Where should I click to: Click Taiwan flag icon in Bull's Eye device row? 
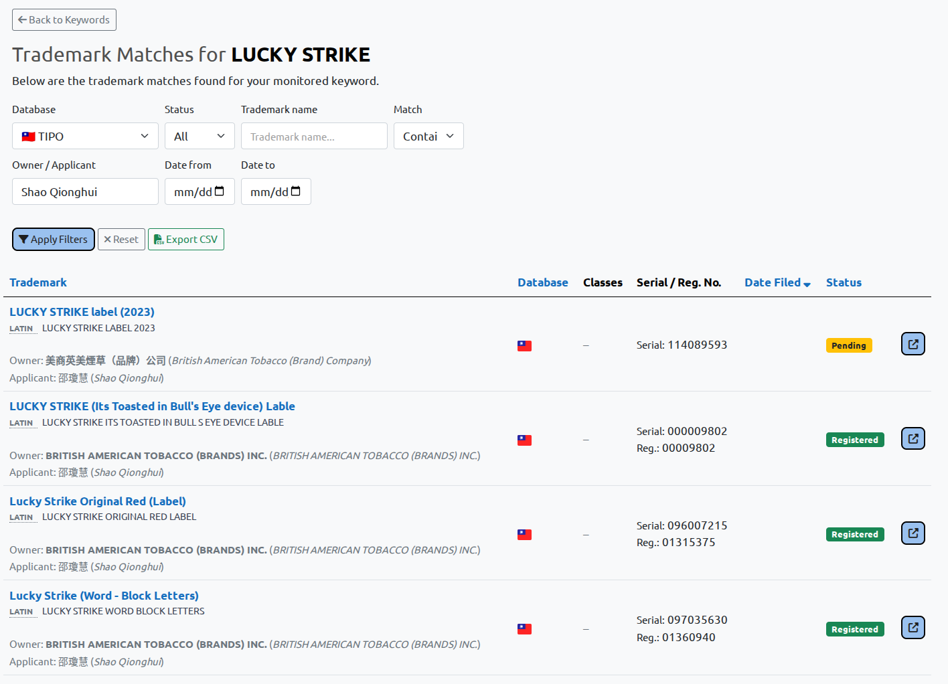(x=524, y=440)
